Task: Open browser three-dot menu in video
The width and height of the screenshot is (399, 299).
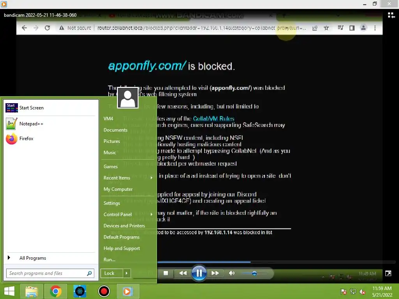Action: pyautogui.click(x=375, y=28)
